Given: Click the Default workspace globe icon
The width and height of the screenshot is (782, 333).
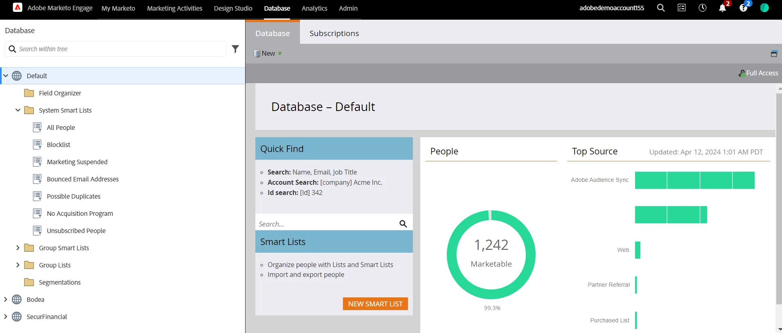Looking at the screenshot, I should pyautogui.click(x=17, y=76).
